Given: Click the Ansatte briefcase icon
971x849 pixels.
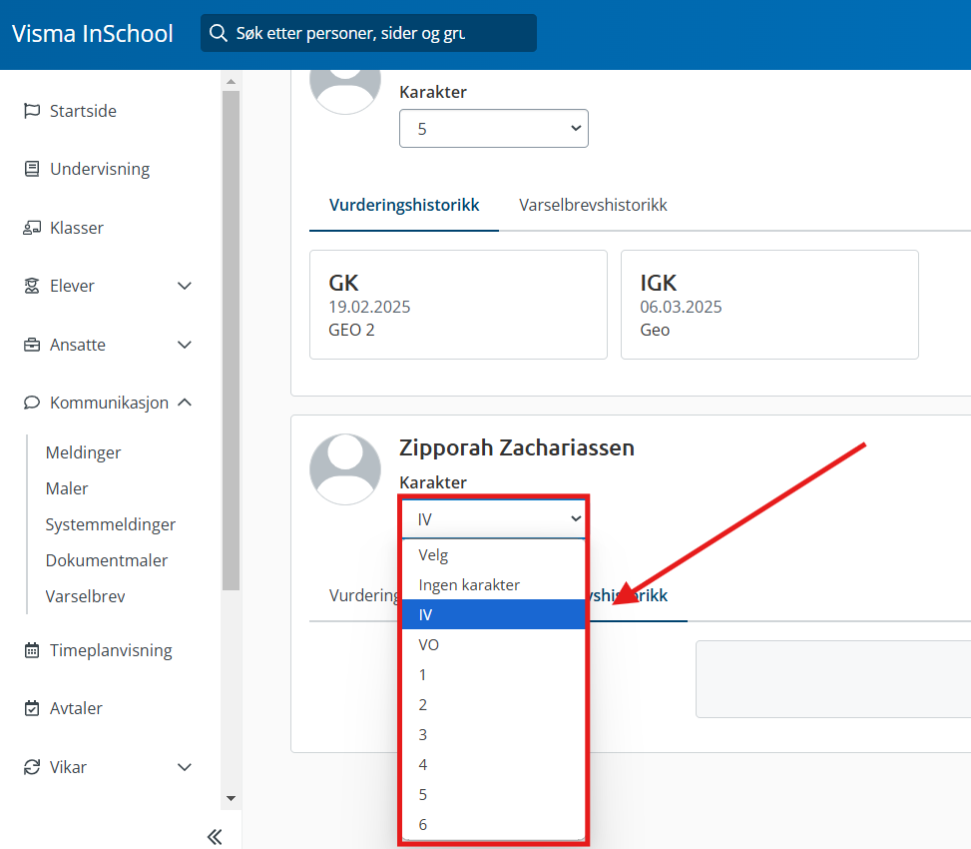Looking at the screenshot, I should click(x=32, y=345).
